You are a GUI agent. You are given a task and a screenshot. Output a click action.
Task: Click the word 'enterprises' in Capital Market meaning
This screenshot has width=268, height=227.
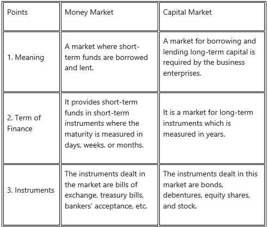[182, 73]
